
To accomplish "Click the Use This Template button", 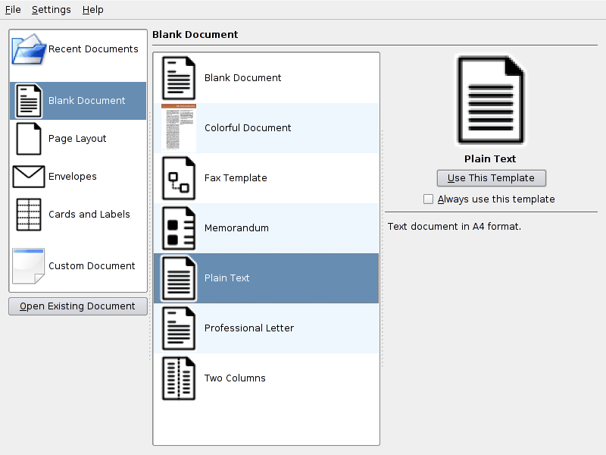I will 491,178.
